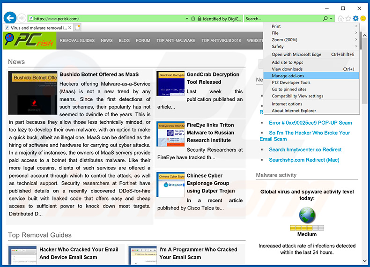Expand the address bar history dropdown

(187, 19)
